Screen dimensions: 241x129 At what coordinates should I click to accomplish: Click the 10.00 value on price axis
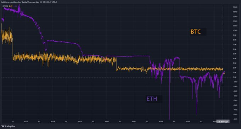pyautogui.click(x=235, y=30)
